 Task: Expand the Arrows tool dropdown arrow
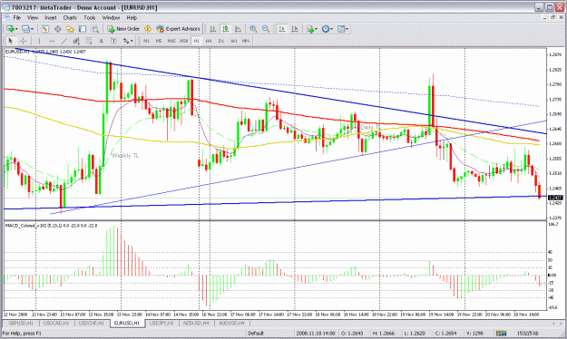tap(132, 41)
